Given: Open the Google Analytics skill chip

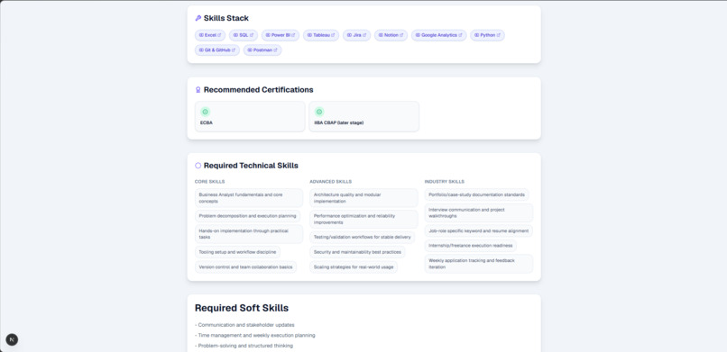Looking at the screenshot, I should (x=438, y=35).
